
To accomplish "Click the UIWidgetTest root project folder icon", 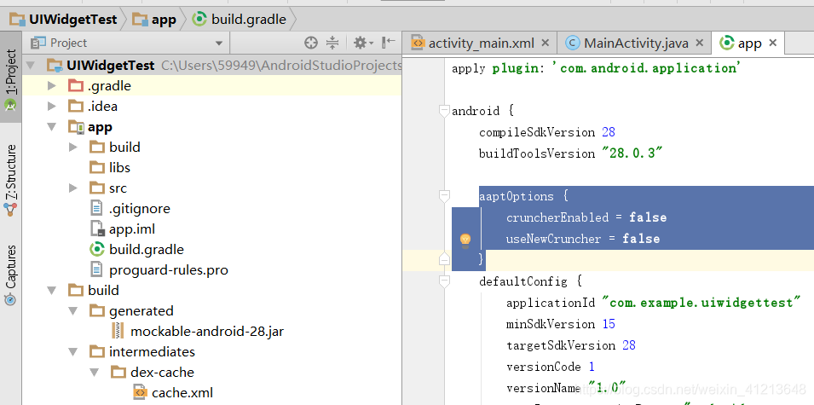I will click(55, 66).
